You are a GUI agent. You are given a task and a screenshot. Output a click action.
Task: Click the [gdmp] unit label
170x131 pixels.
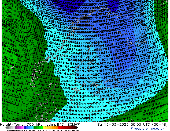point(51,125)
